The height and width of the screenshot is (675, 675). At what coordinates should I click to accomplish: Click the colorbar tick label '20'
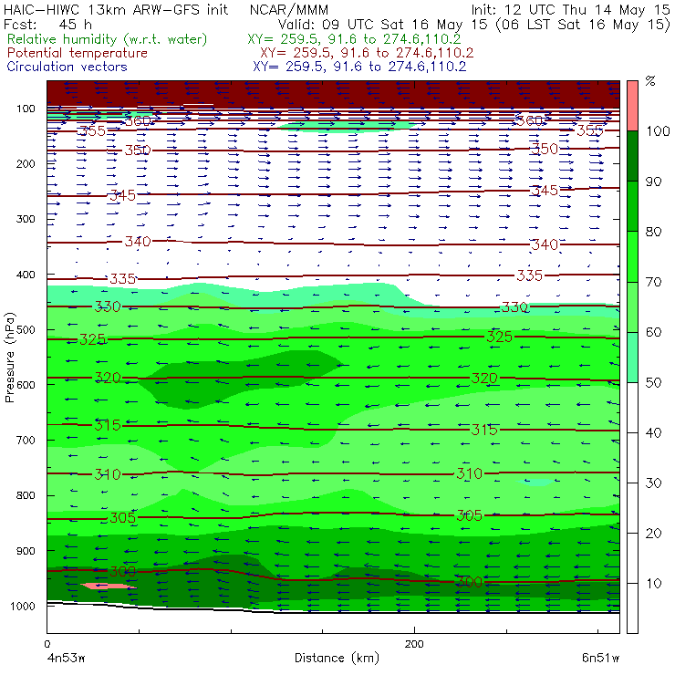653,534
